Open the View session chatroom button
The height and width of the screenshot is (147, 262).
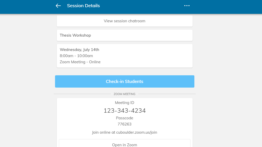coord(125,21)
